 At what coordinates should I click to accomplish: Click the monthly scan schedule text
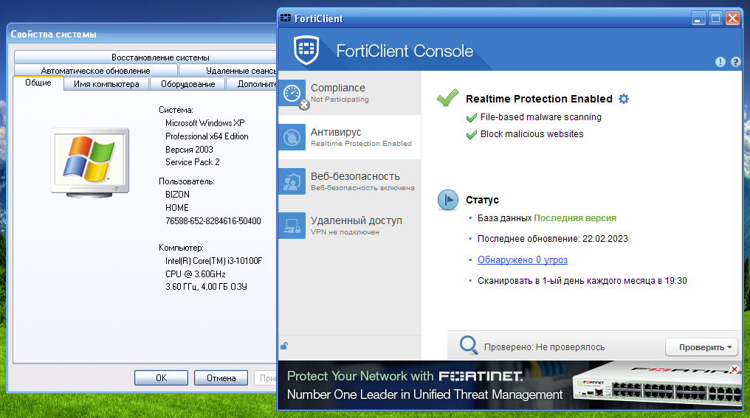pos(582,281)
